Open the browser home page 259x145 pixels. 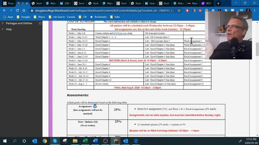(24, 10)
